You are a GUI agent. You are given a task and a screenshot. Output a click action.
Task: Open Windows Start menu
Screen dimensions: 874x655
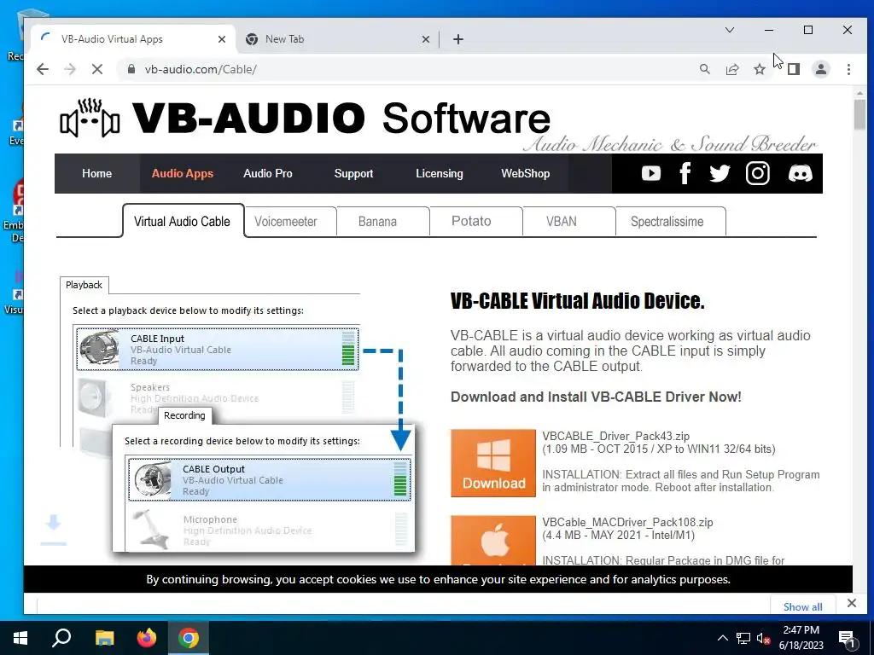click(x=20, y=638)
